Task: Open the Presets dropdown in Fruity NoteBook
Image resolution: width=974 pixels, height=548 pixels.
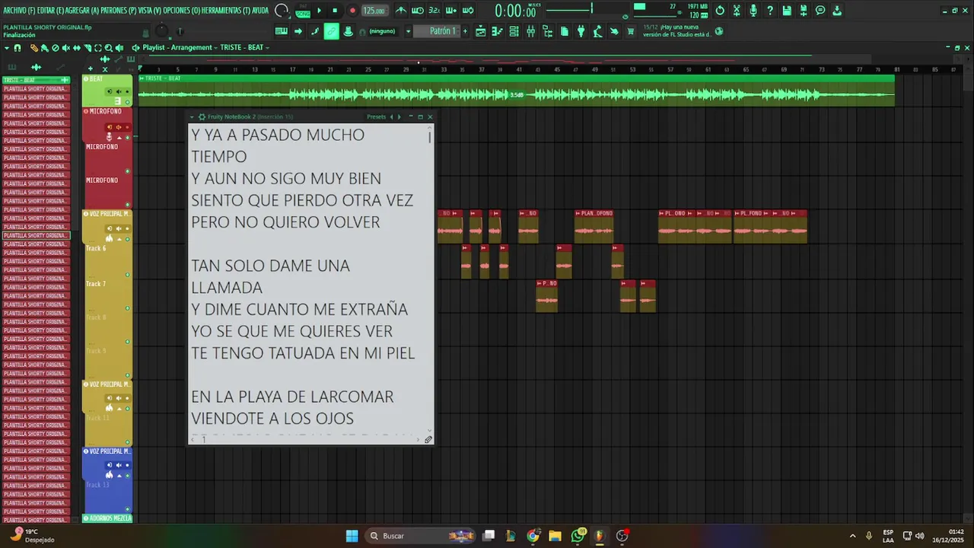Action: click(x=376, y=116)
